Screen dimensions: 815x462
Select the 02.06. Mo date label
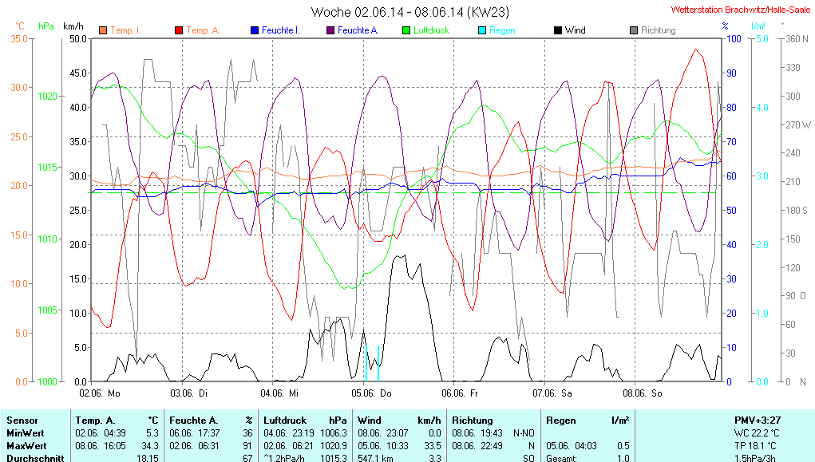tap(101, 393)
